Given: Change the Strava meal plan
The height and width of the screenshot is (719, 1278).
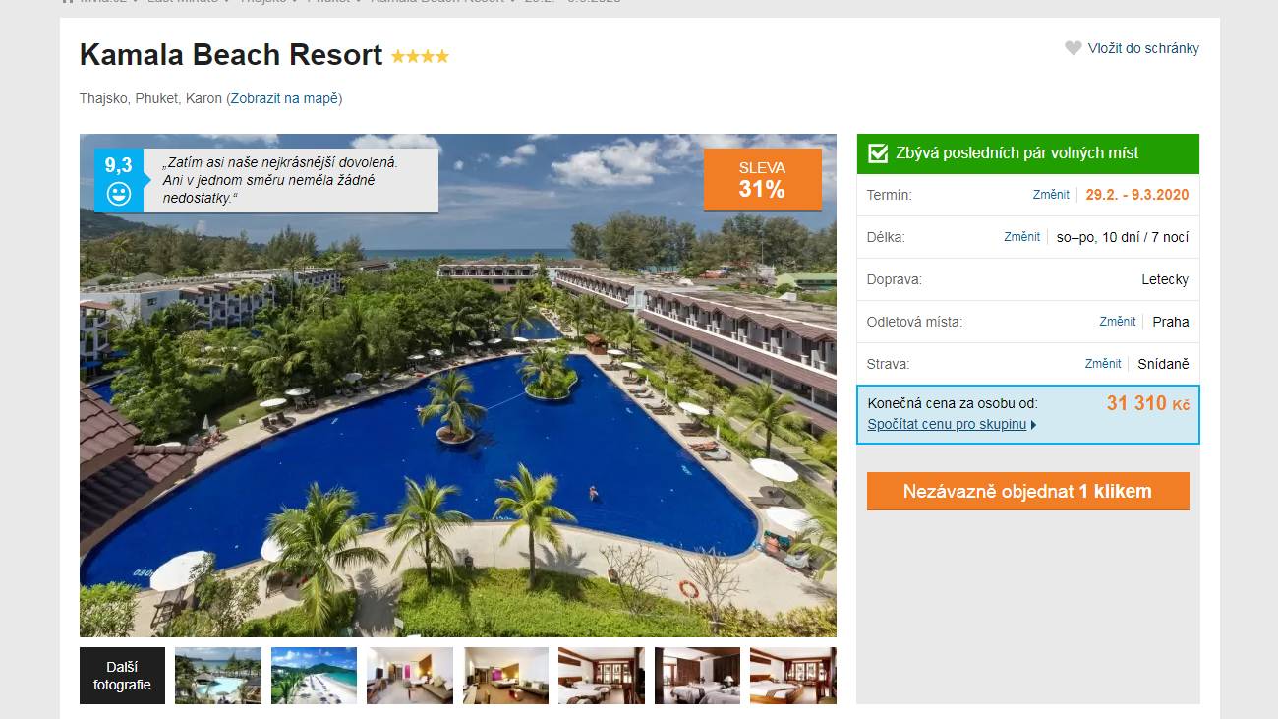Looking at the screenshot, I should pyautogui.click(x=1103, y=364).
